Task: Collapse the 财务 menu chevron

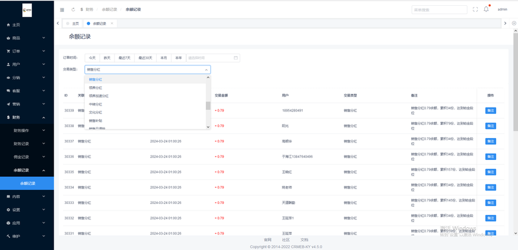Action: [x=43, y=117]
